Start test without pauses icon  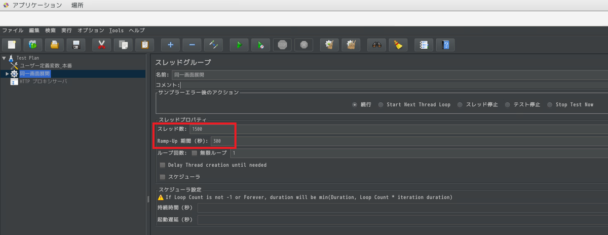[260, 45]
